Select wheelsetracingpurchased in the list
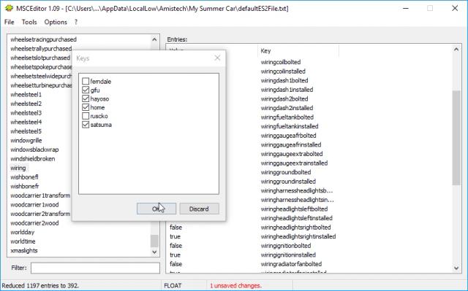The image size is (468, 291). click(x=44, y=39)
